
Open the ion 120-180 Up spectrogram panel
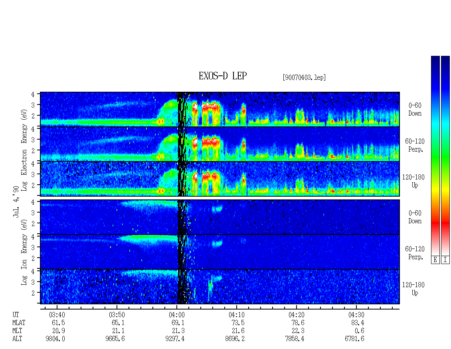click(x=220, y=287)
